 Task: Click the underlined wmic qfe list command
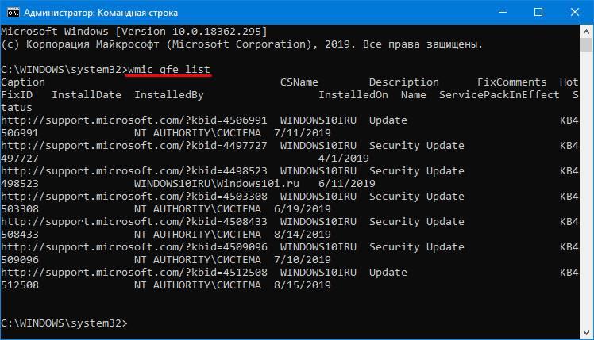[x=169, y=70]
